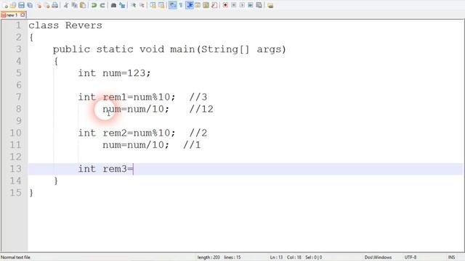Close the 'new 1' tab with its X
This screenshot has width=465, height=261.
coord(23,14)
